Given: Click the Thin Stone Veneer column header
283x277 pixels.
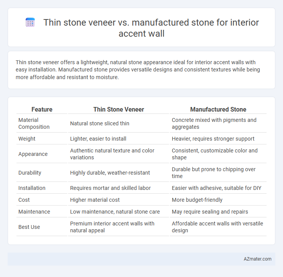Looking at the screenshot, I should coord(119,110).
